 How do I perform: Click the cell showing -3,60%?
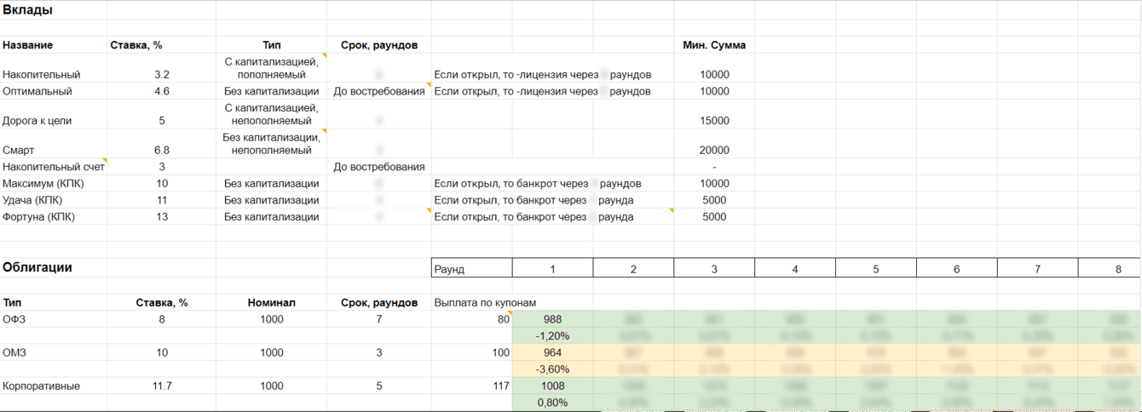click(x=552, y=369)
